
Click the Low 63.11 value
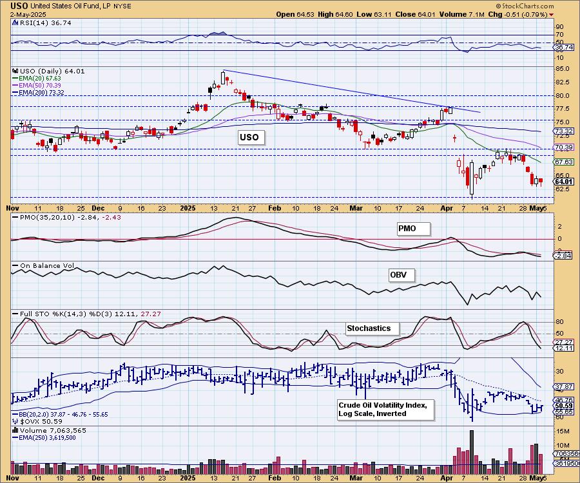374,14
